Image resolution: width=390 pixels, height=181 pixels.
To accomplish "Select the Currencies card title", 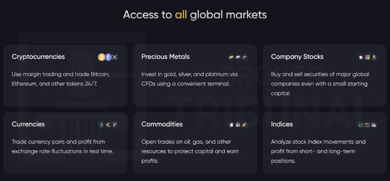I will [28, 124].
